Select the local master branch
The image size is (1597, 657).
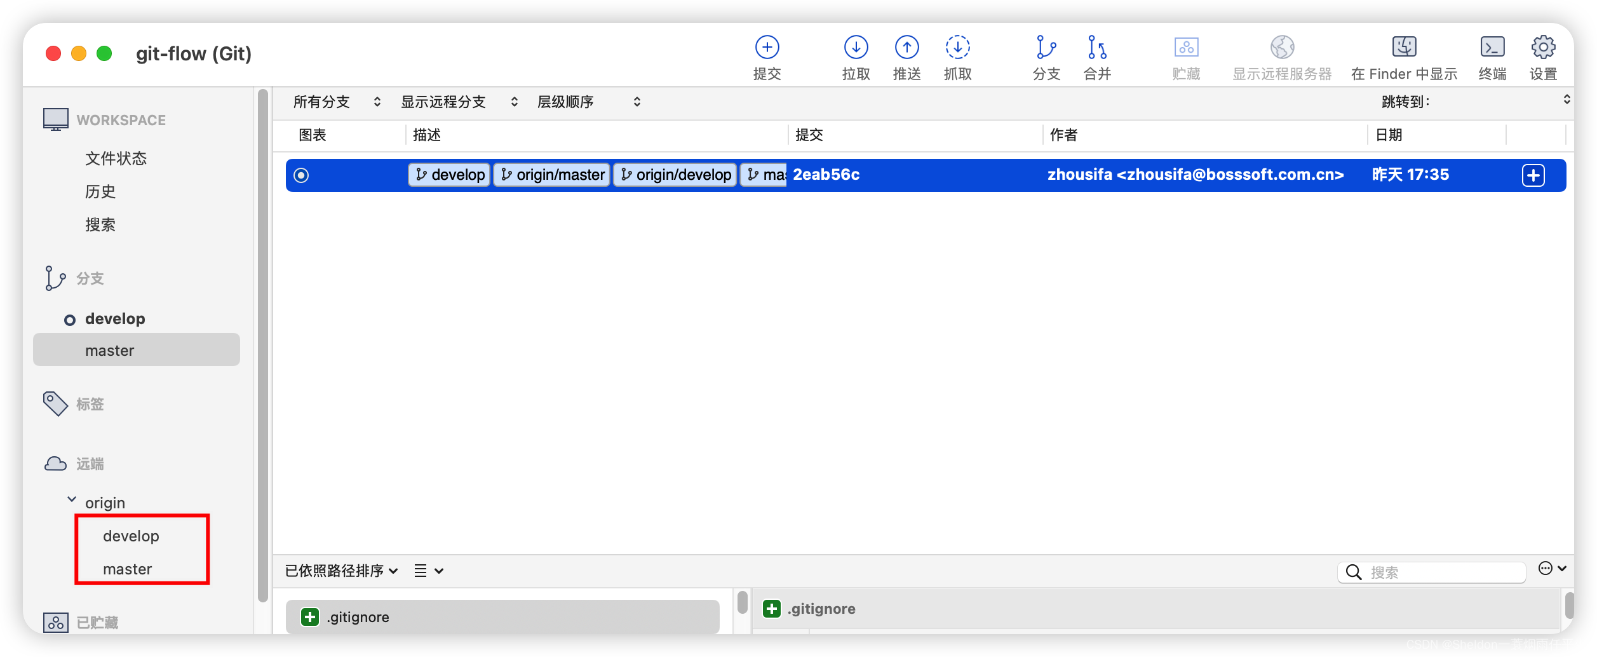[x=137, y=350]
